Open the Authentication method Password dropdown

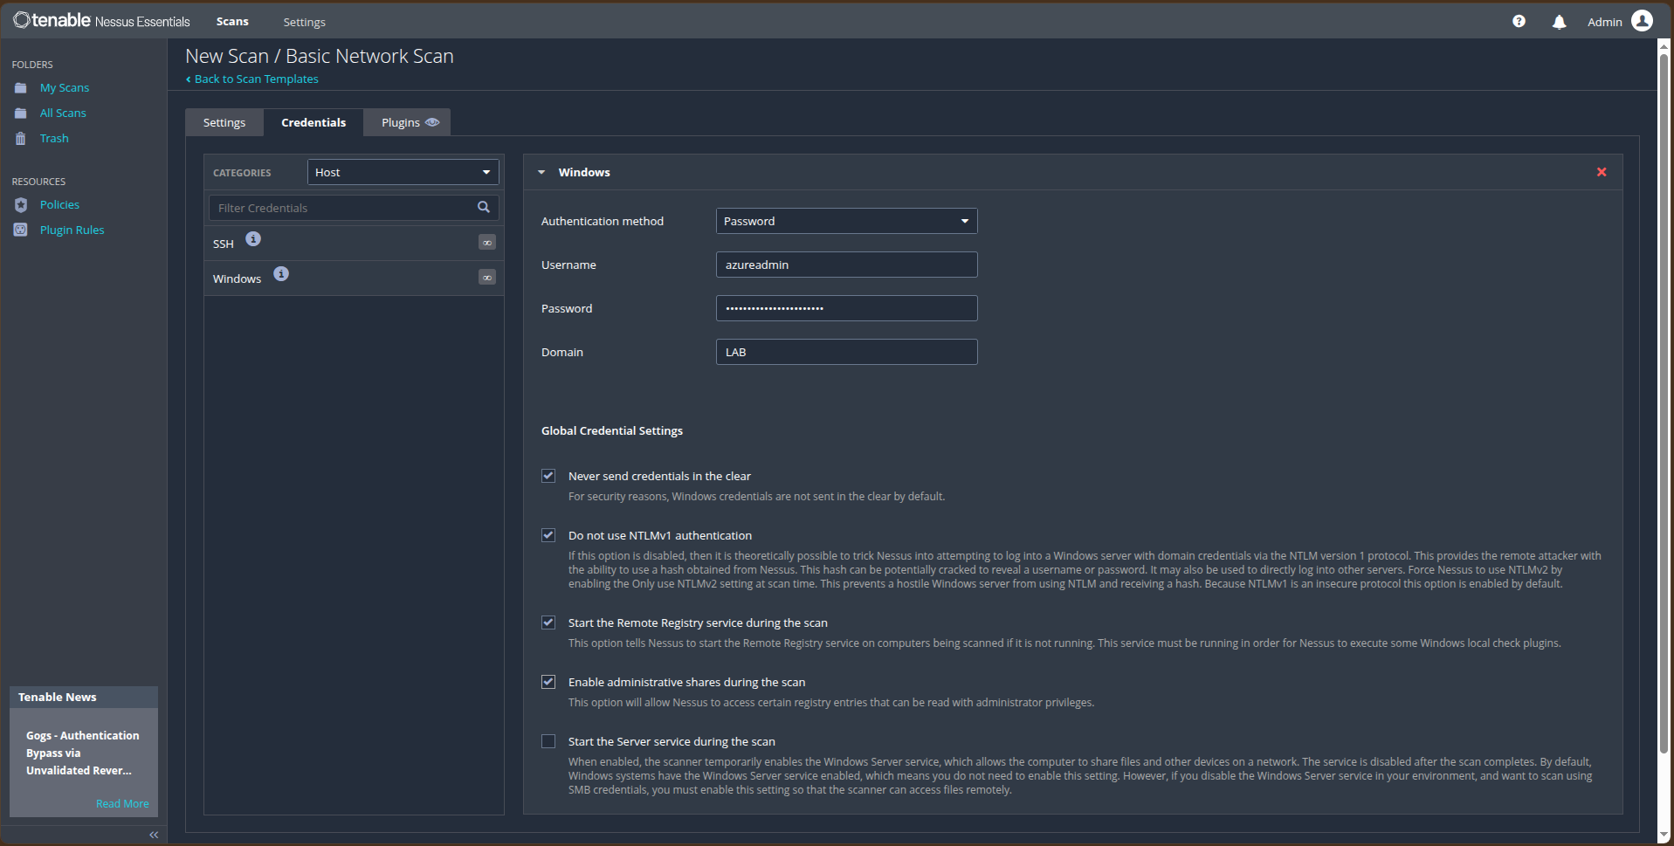tap(846, 221)
